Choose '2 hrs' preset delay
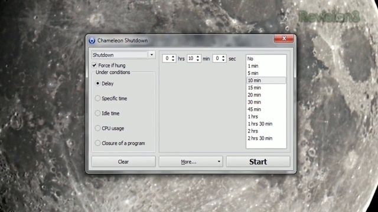Viewport: 378px width, 212px height. point(266,131)
